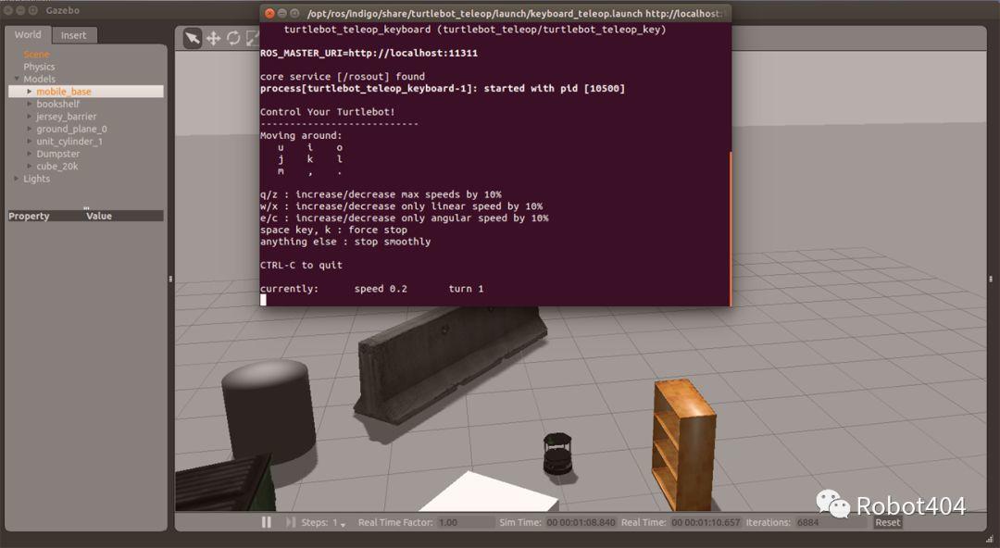Expand the Dumpster model node

(30, 153)
